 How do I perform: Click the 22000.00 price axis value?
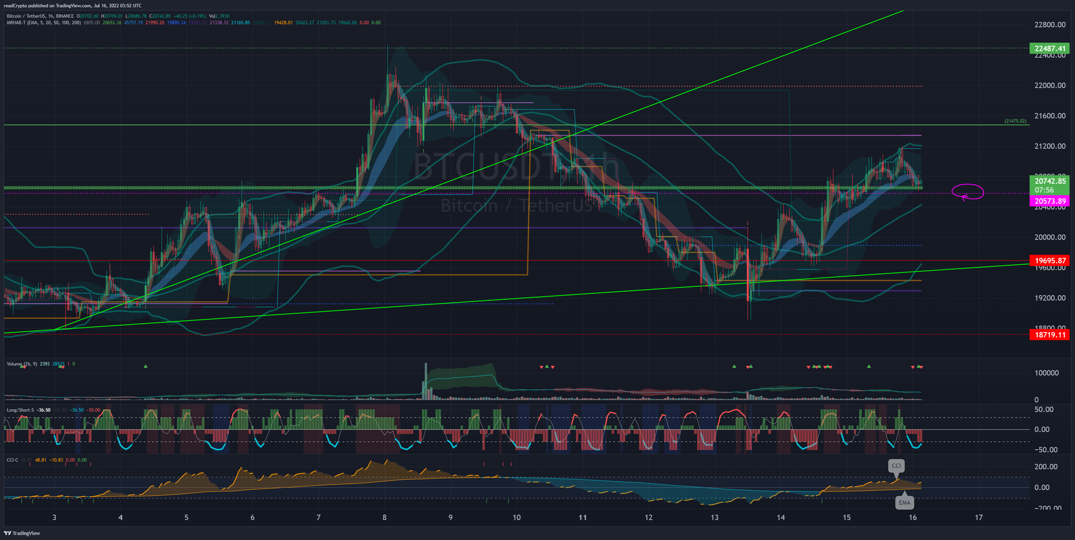1050,85
